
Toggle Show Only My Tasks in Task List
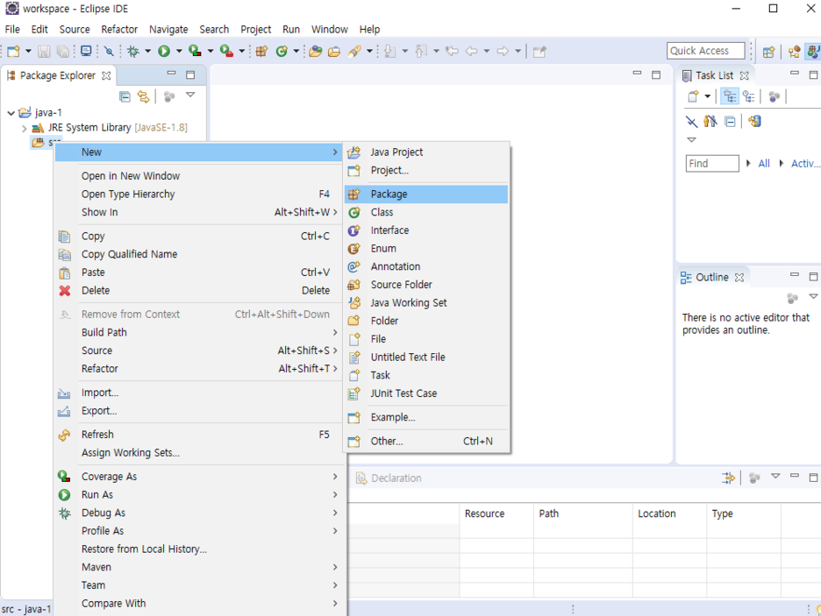click(x=710, y=121)
